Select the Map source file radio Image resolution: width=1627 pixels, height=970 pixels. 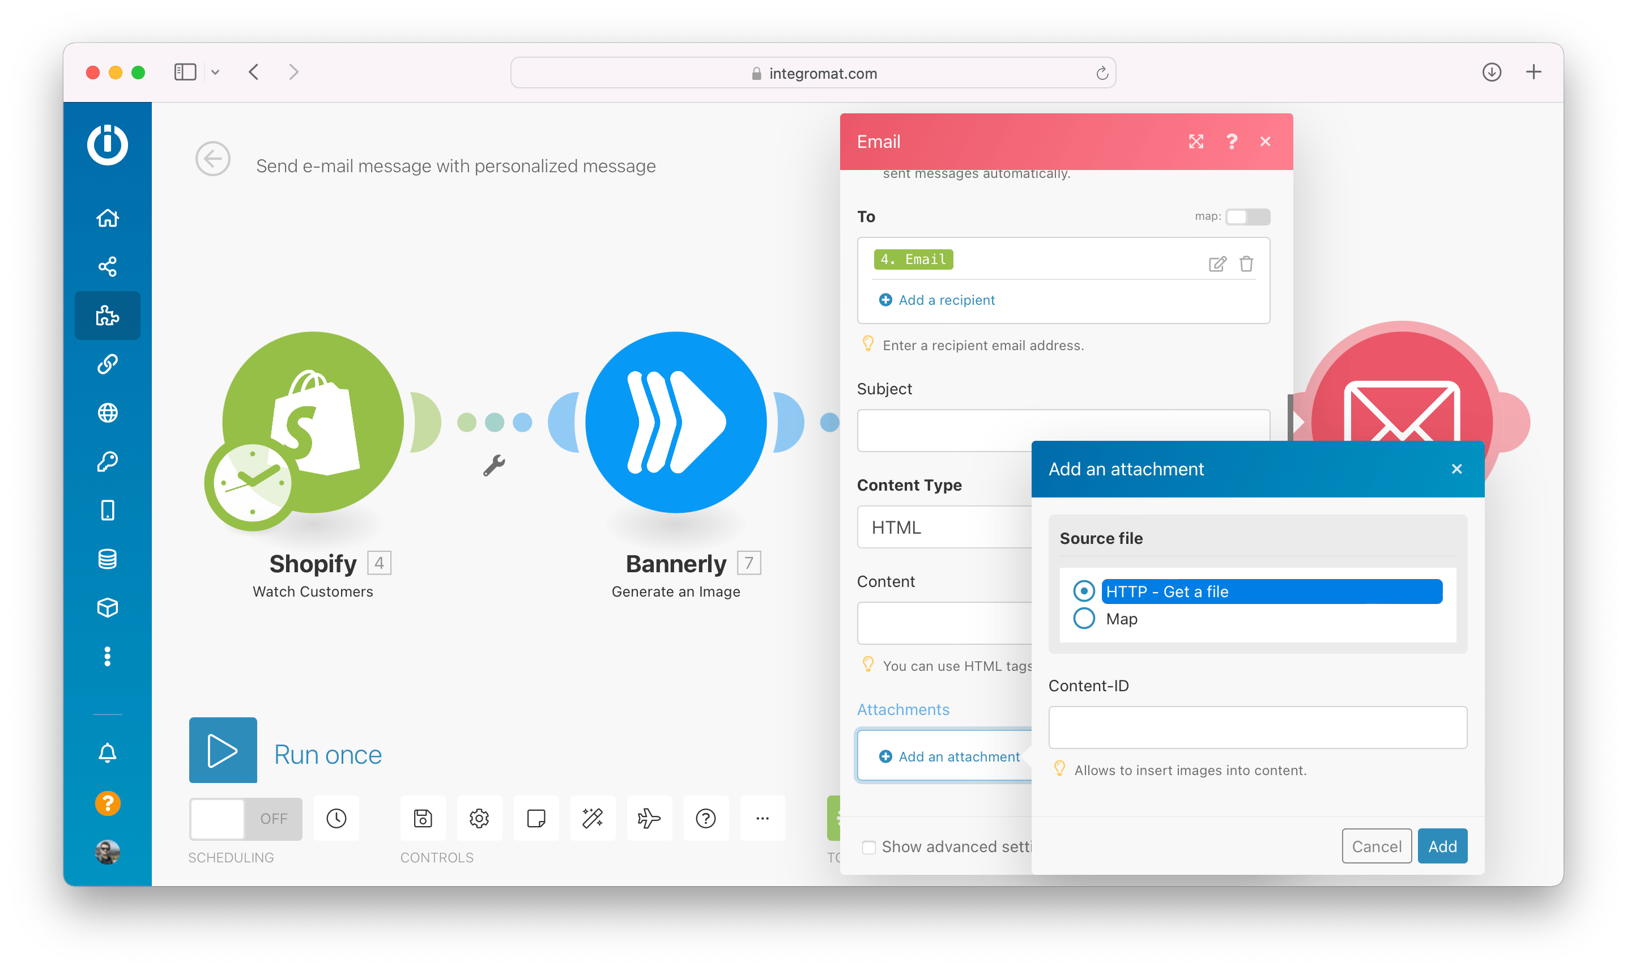tap(1083, 618)
